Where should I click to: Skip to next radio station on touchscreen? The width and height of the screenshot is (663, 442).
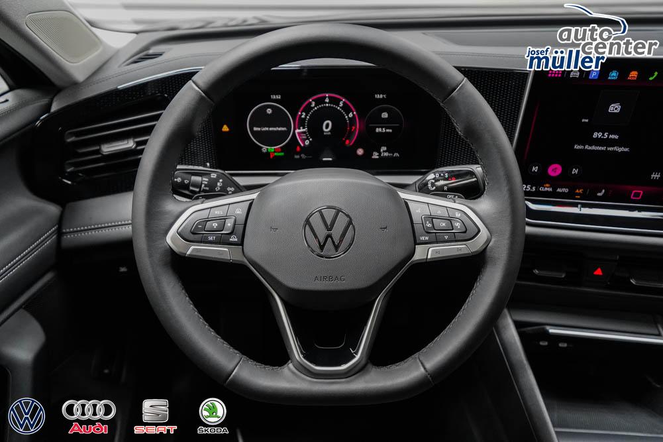(x=576, y=170)
